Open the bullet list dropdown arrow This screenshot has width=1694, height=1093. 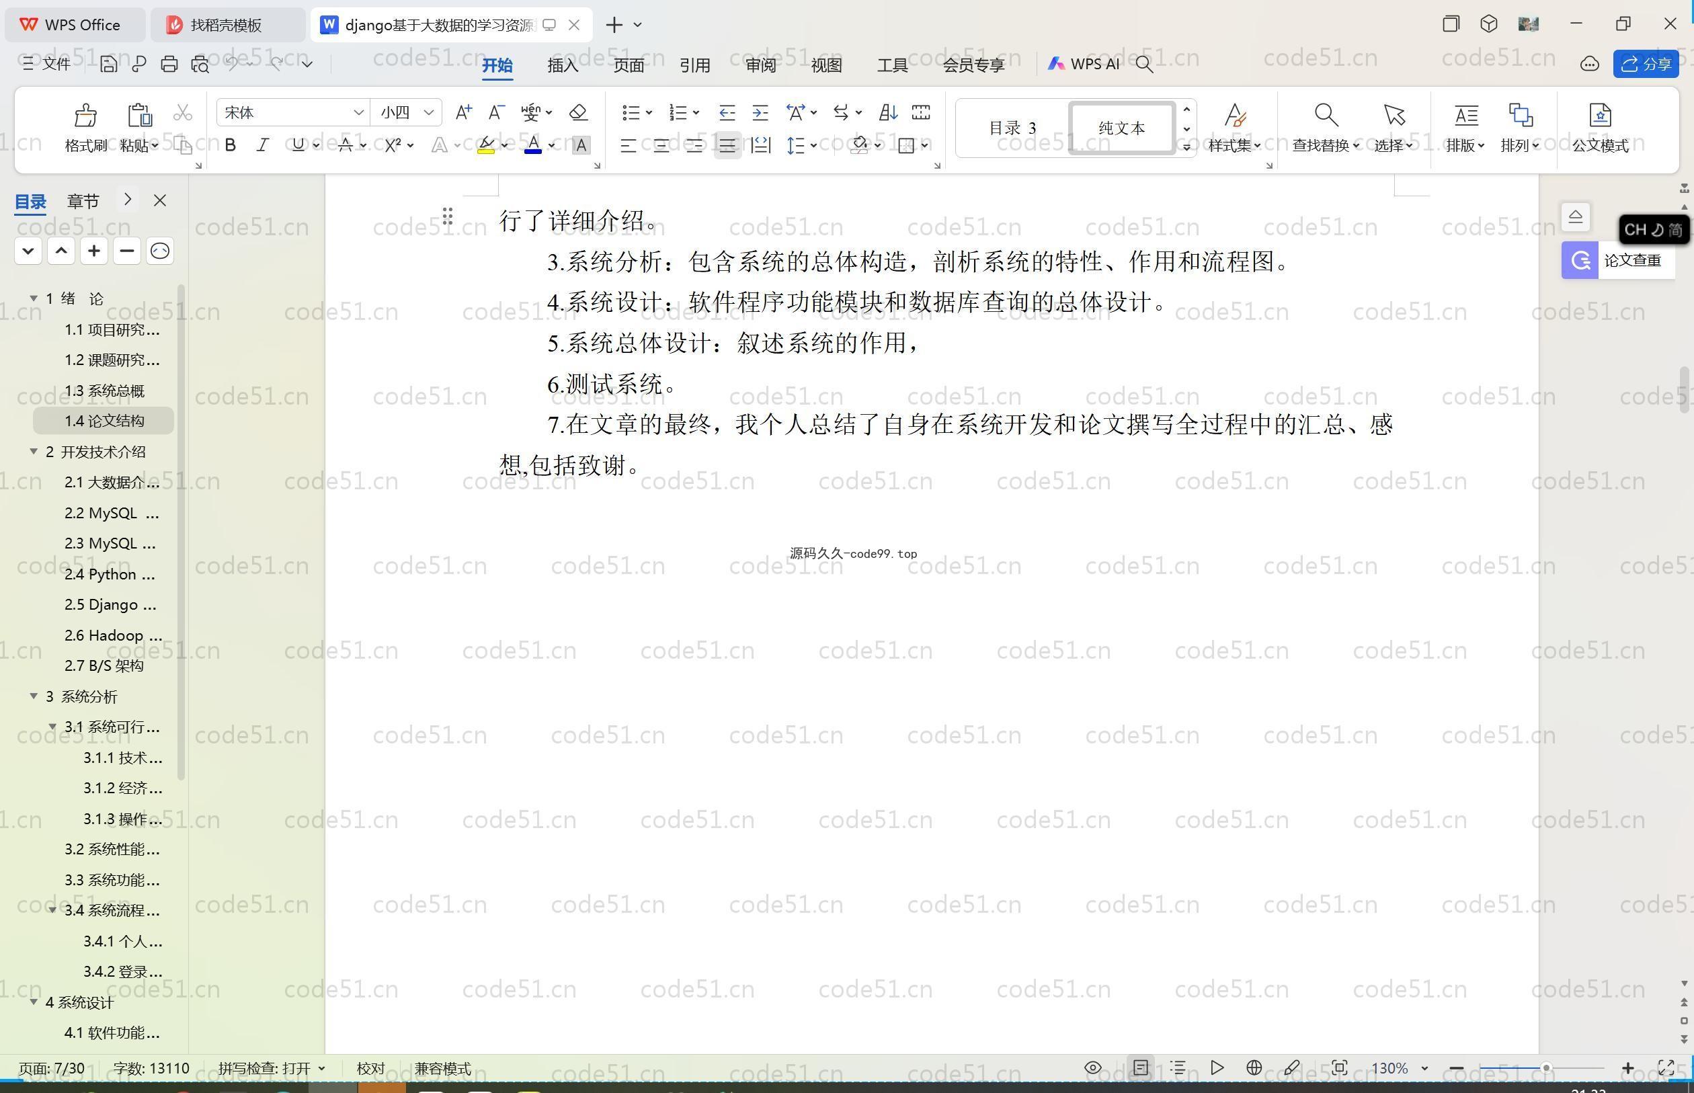click(649, 112)
